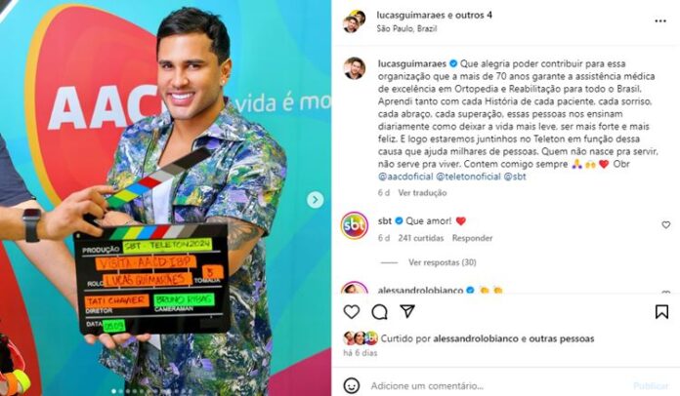Open the sbt profile avatar in comments
Viewport: 680px width, 396px height.
355,225
